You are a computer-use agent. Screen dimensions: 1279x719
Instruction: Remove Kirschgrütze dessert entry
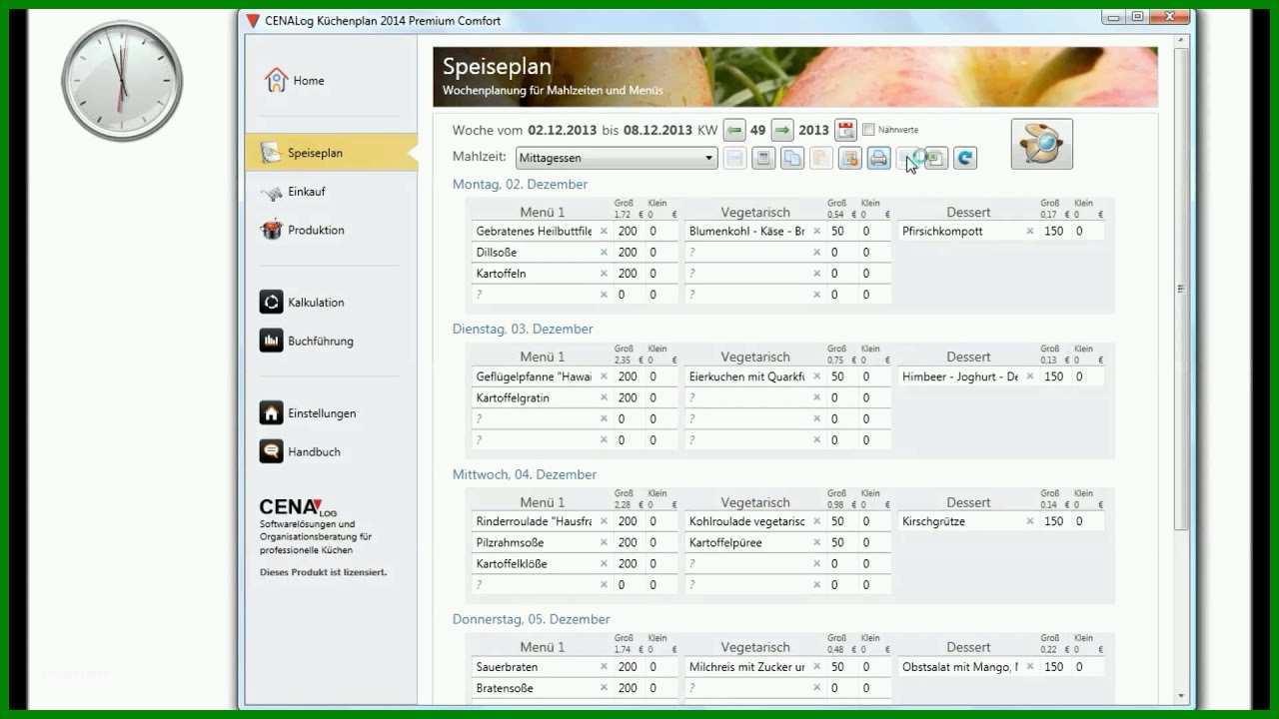(x=1030, y=522)
